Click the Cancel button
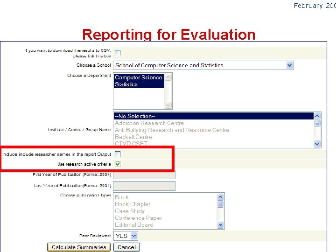This screenshot has height=252, width=336. 126,247
